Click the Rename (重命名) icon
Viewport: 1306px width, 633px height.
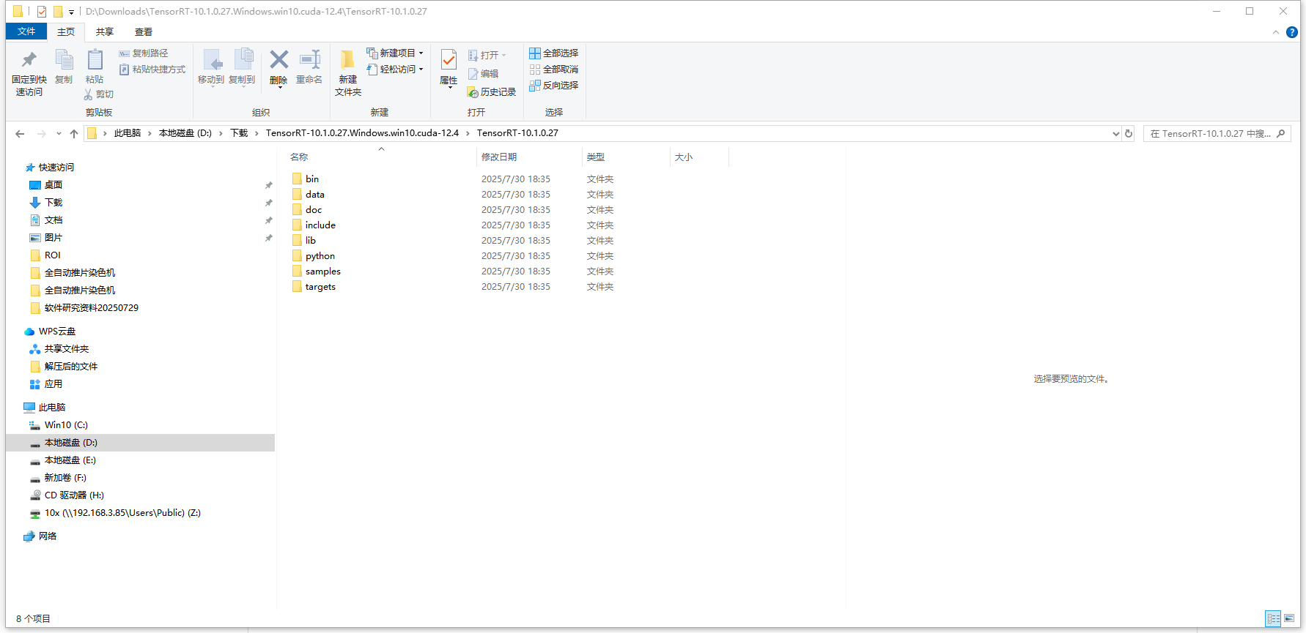(309, 61)
